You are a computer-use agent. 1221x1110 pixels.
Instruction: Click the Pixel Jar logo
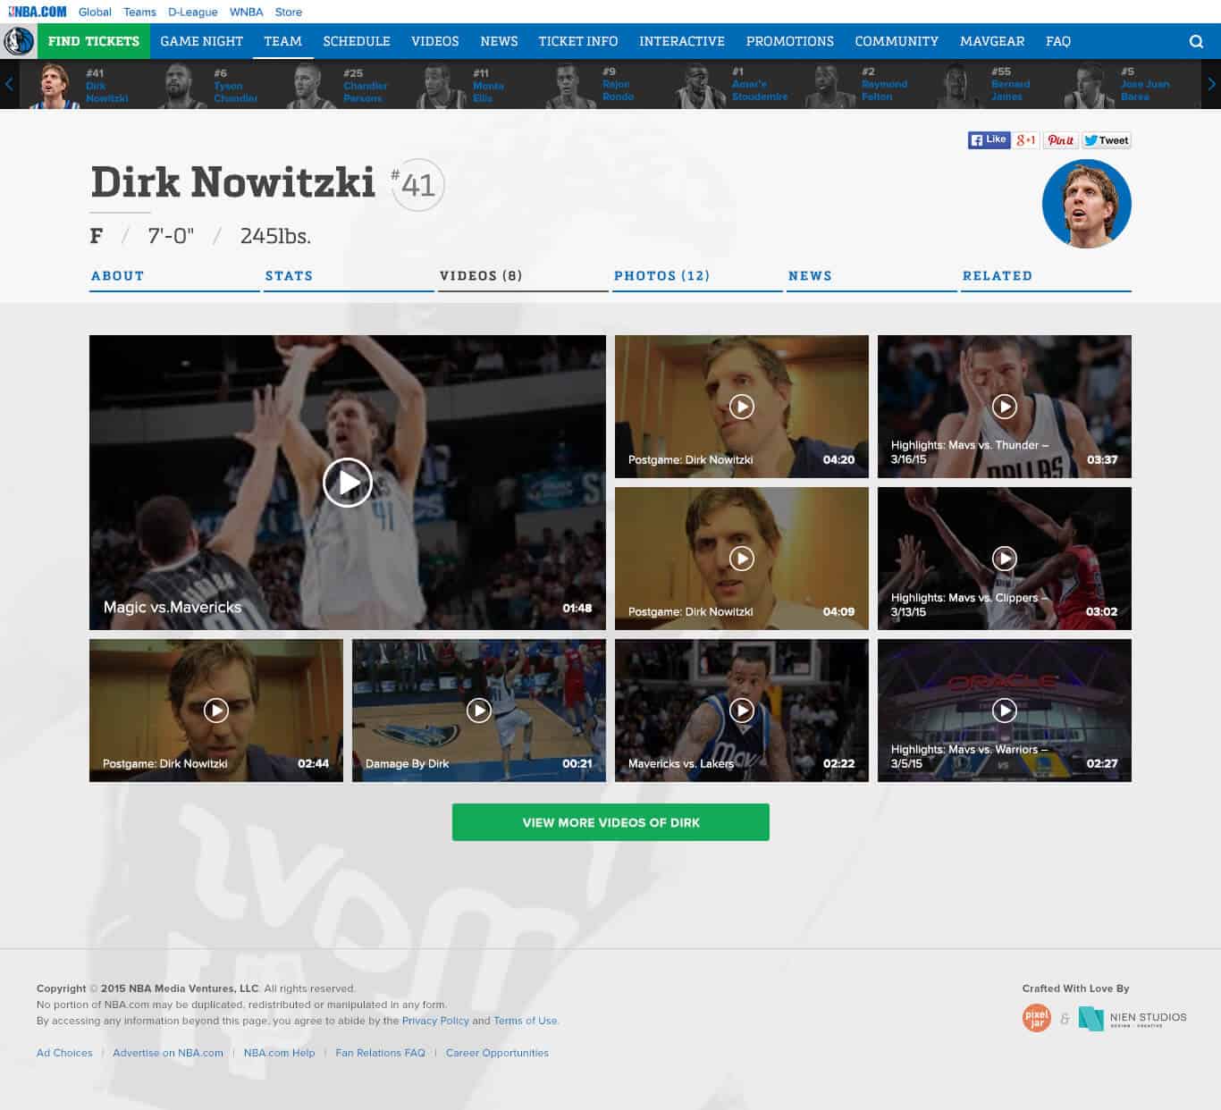click(1037, 1018)
